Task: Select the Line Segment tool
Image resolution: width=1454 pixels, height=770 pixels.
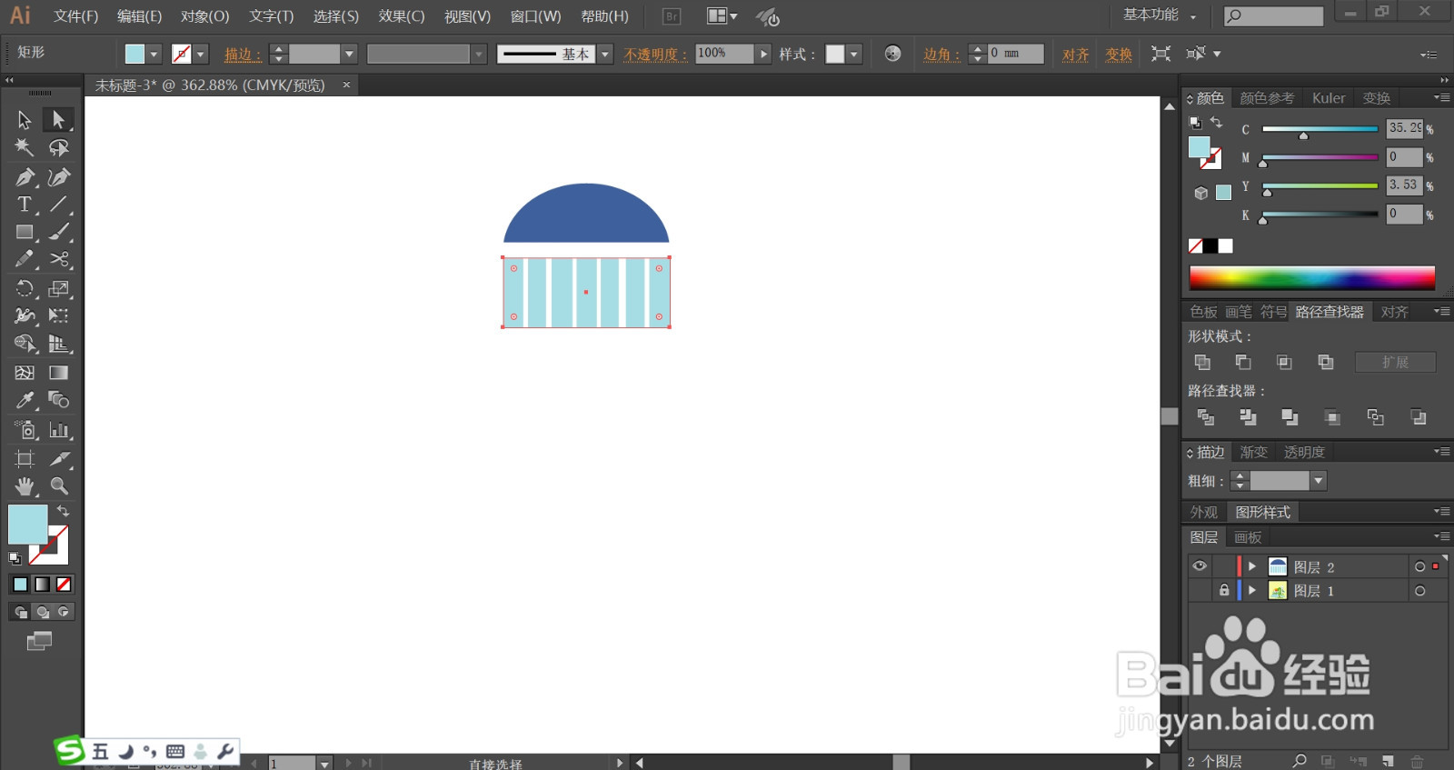Action: (x=58, y=205)
